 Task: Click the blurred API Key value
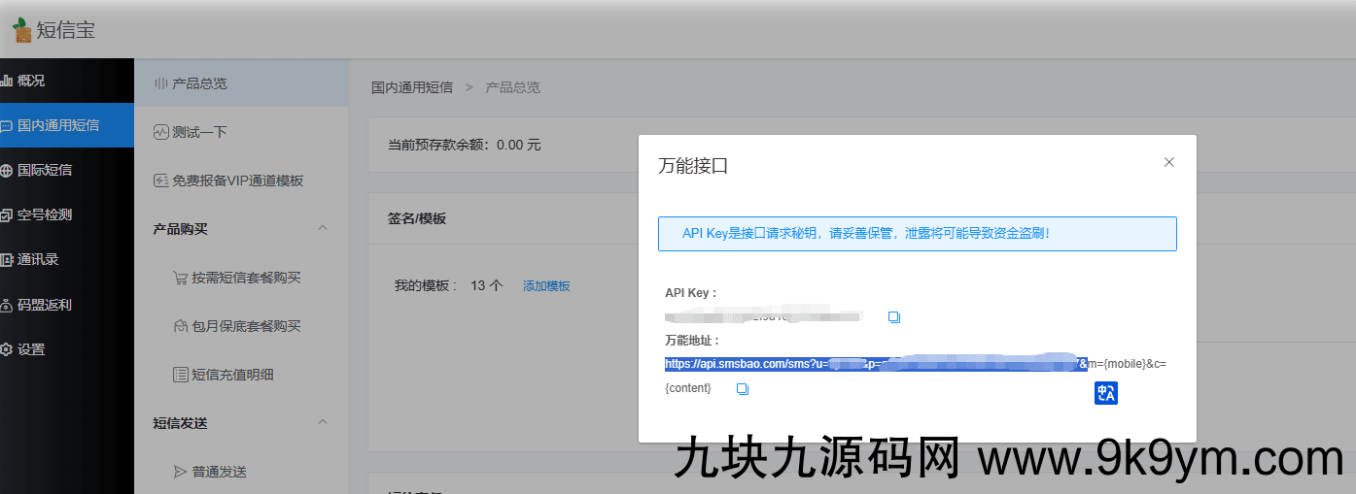763,316
